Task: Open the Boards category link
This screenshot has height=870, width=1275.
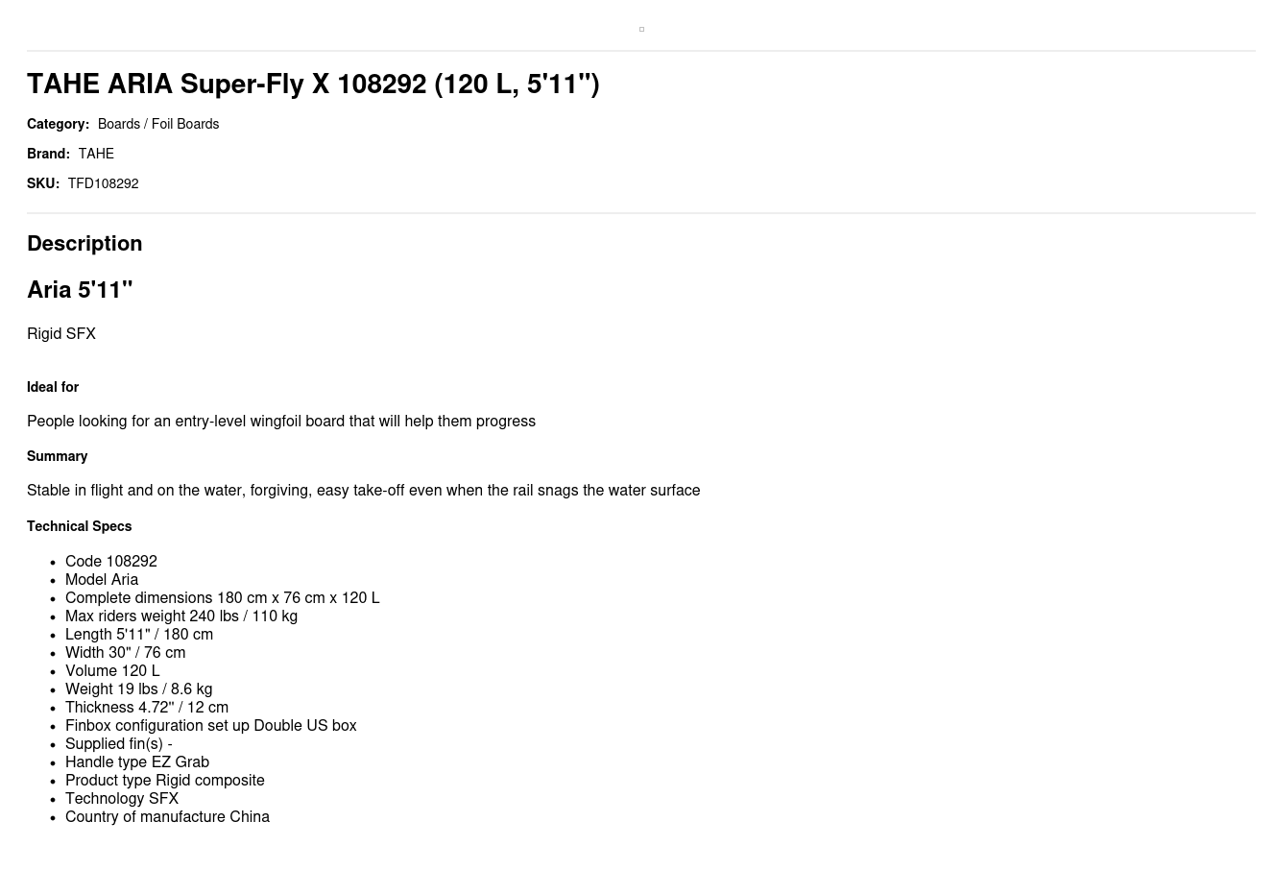Action: coord(119,124)
